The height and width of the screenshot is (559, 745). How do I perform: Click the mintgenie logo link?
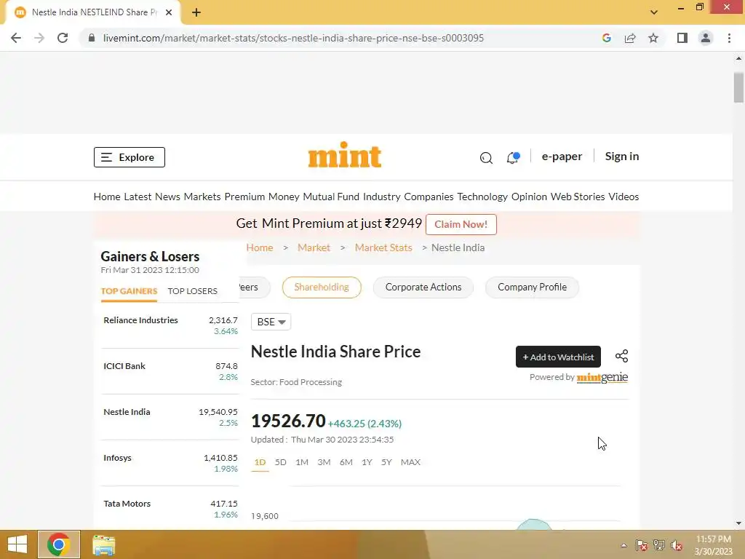click(602, 378)
